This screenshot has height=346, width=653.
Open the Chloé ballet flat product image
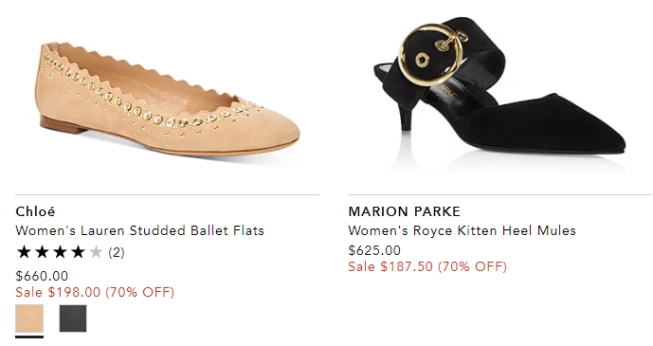point(167,98)
